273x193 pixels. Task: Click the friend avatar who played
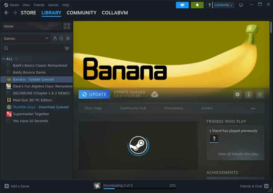pos(214,139)
